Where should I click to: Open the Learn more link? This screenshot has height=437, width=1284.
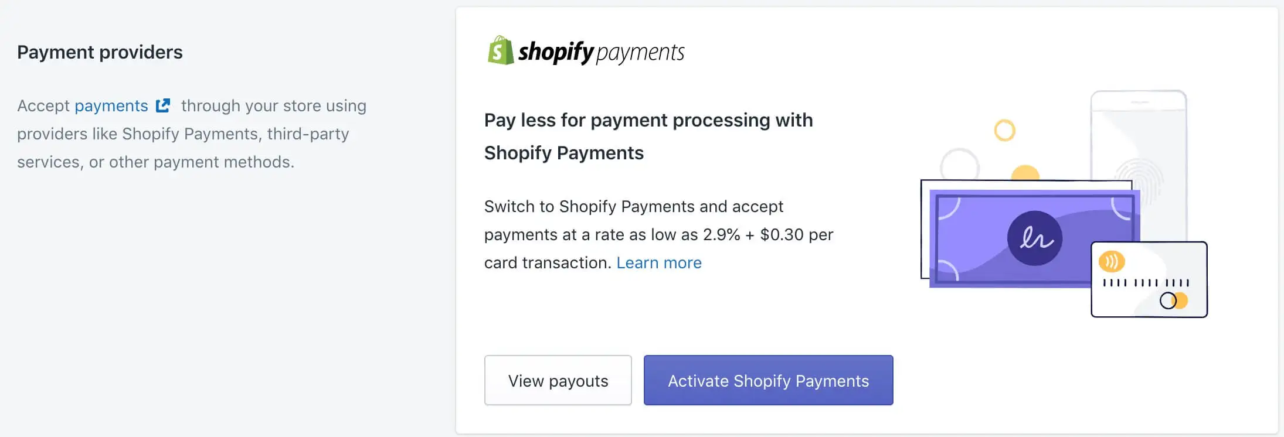point(659,262)
